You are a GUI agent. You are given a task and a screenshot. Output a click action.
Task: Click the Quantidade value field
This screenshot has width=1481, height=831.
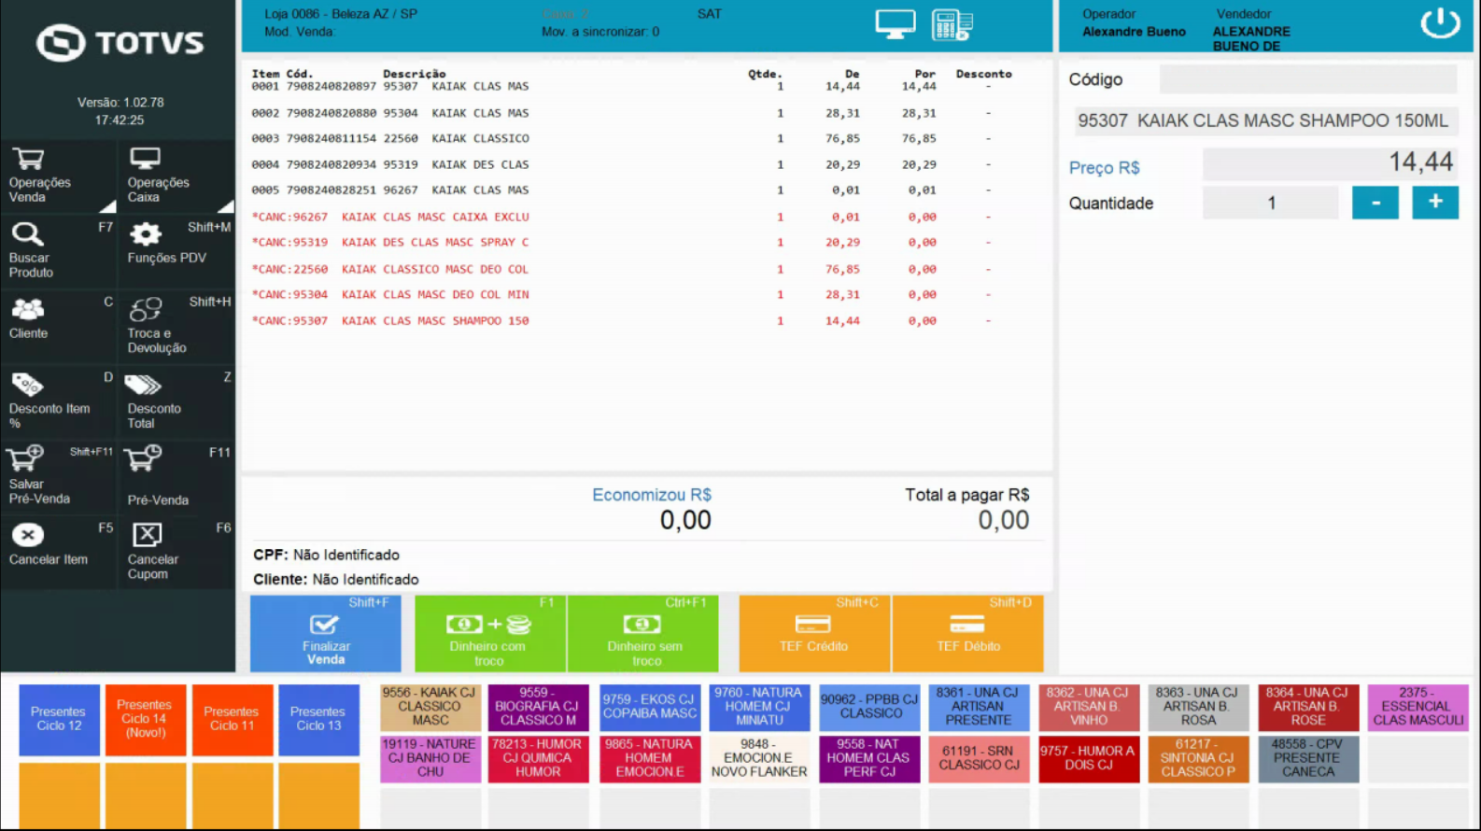click(1271, 203)
